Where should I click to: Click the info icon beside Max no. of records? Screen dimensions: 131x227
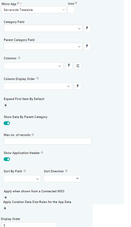pyautogui.click(x=33, y=135)
